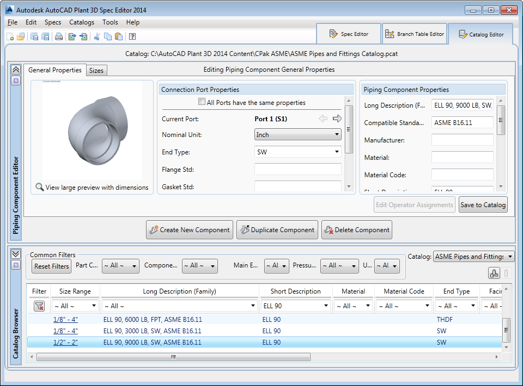Click the clear filter funnel icon
Image resolution: width=523 pixels, height=386 pixels.
pyautogui.click(x=39, y=306)
